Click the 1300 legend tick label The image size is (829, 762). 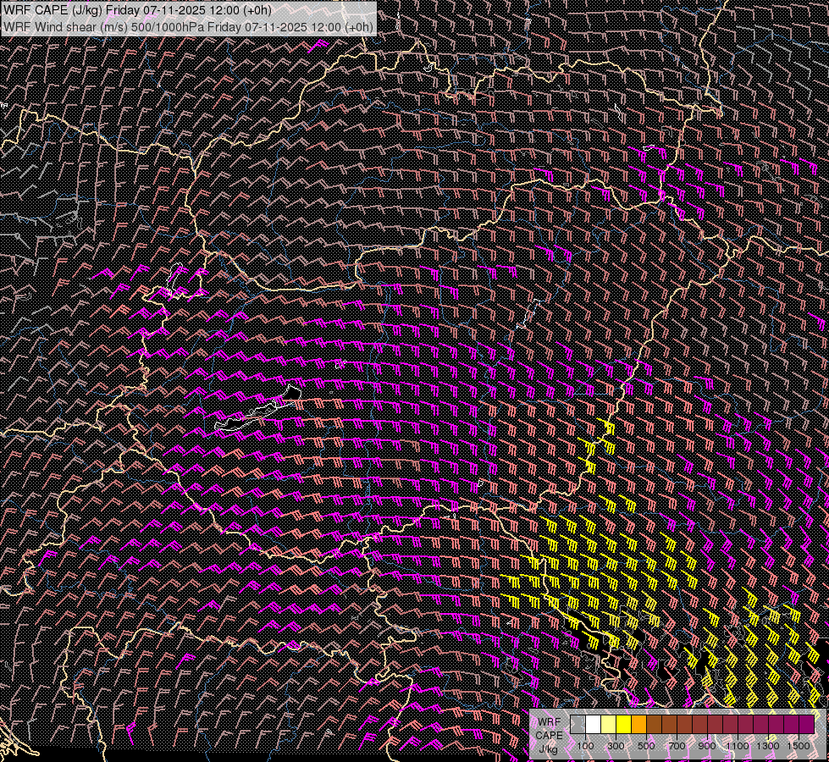(768, 746)
